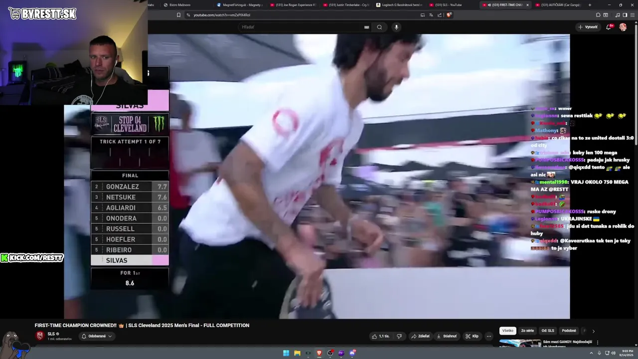Select the Podobné filter chip
This screenshot has height=359, width=638.
pos(569,331)
